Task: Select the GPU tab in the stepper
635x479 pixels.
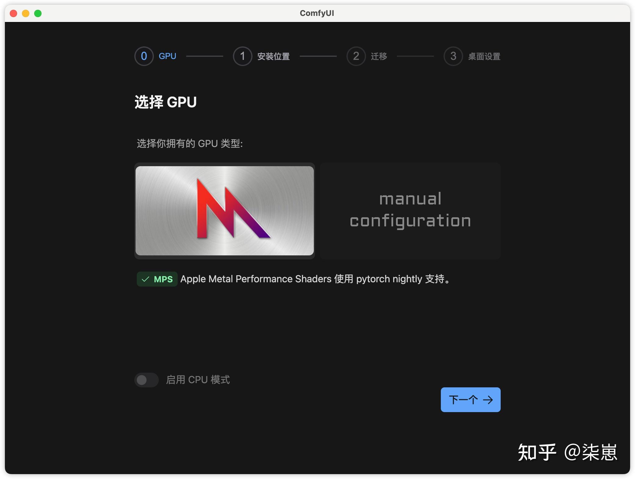Action: pyautogui.click(x=167, y=56)
